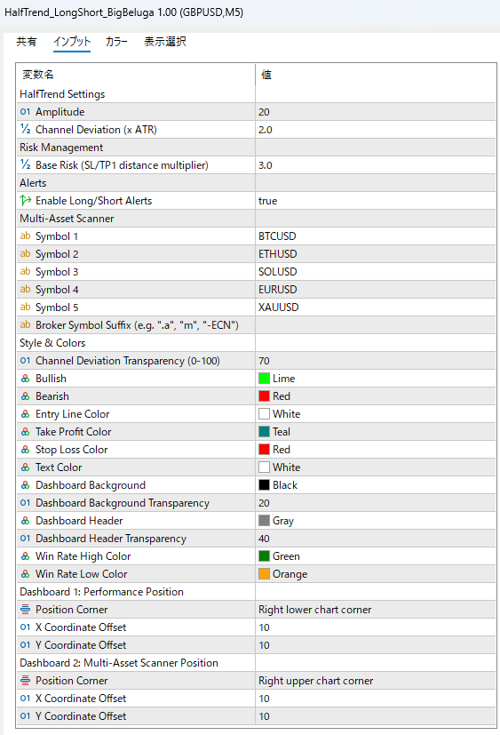Toggle the Enable Long/Short Alerts true value
500x735 pixels.
click(x=376, y=201)
